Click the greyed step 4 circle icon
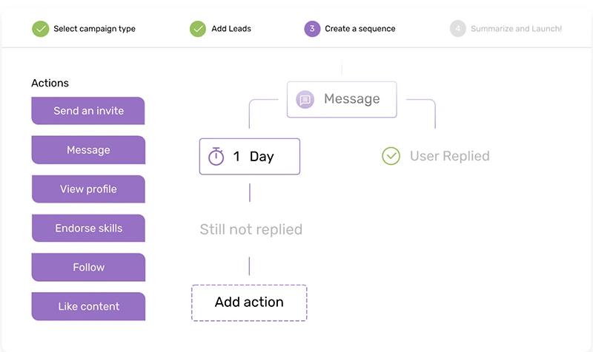The width and height of the screenshot is (593, 352). coord(458,29)
